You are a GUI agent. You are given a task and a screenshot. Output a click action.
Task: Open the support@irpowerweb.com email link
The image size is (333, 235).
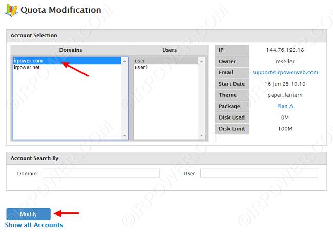(285, 73)
